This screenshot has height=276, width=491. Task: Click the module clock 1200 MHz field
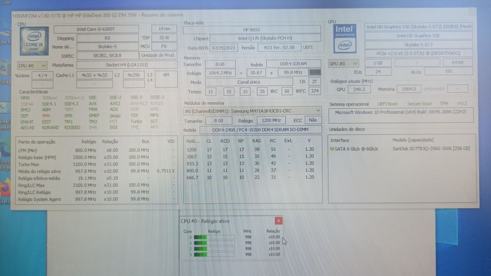[x=271, y=120]
